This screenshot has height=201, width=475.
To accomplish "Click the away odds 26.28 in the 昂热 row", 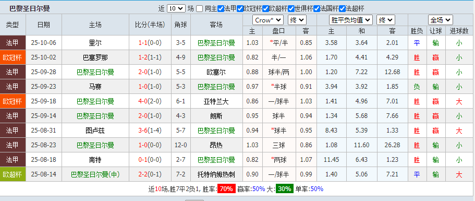I will click(393, 145).
